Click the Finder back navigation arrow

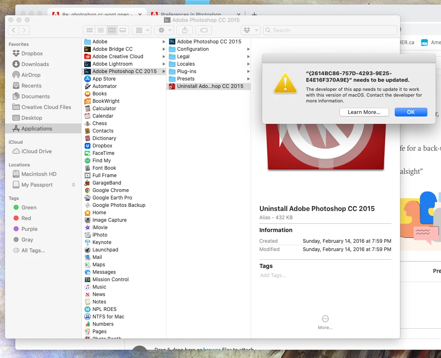point(14,30)
